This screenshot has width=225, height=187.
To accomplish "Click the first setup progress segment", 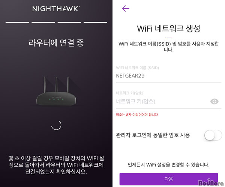I will (17, 23).
